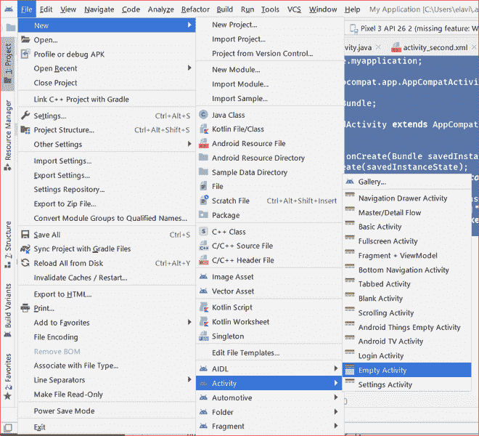Click the Settings wrench icon

coord(26,116)
